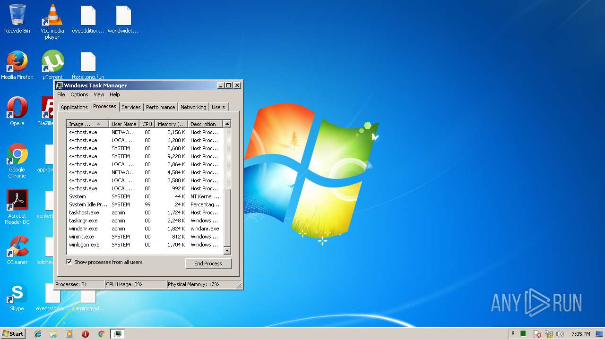Open the View menu

(x=99, y=94)
